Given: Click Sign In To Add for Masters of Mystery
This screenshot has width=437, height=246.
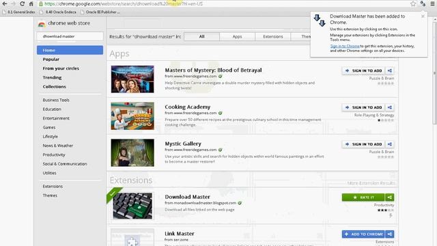Looking at the screenshot, I should [364, 70].
